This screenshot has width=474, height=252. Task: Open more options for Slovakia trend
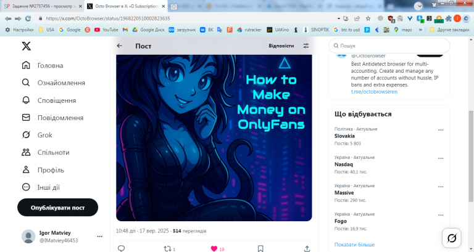[441, 130]
